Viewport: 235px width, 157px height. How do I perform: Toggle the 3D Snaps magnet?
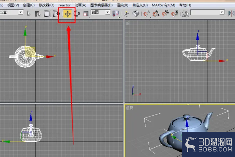click(x=147, y=14)
